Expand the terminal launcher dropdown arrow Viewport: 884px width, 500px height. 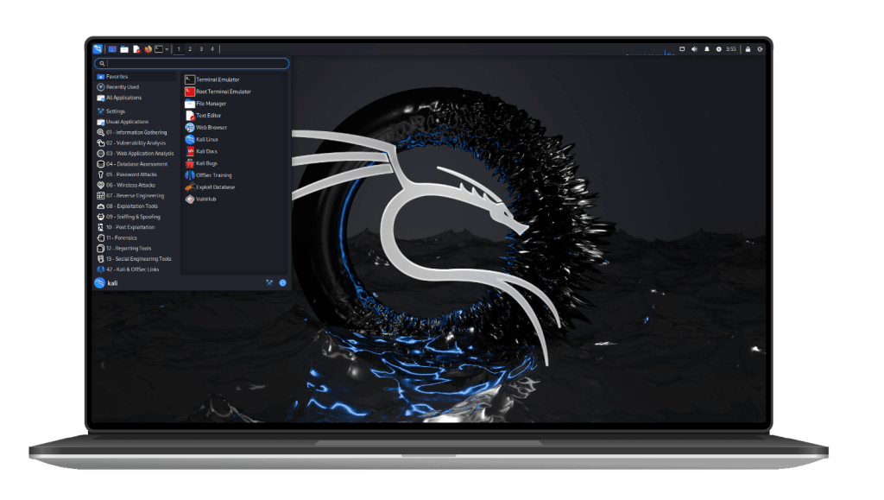coord(167,49)
